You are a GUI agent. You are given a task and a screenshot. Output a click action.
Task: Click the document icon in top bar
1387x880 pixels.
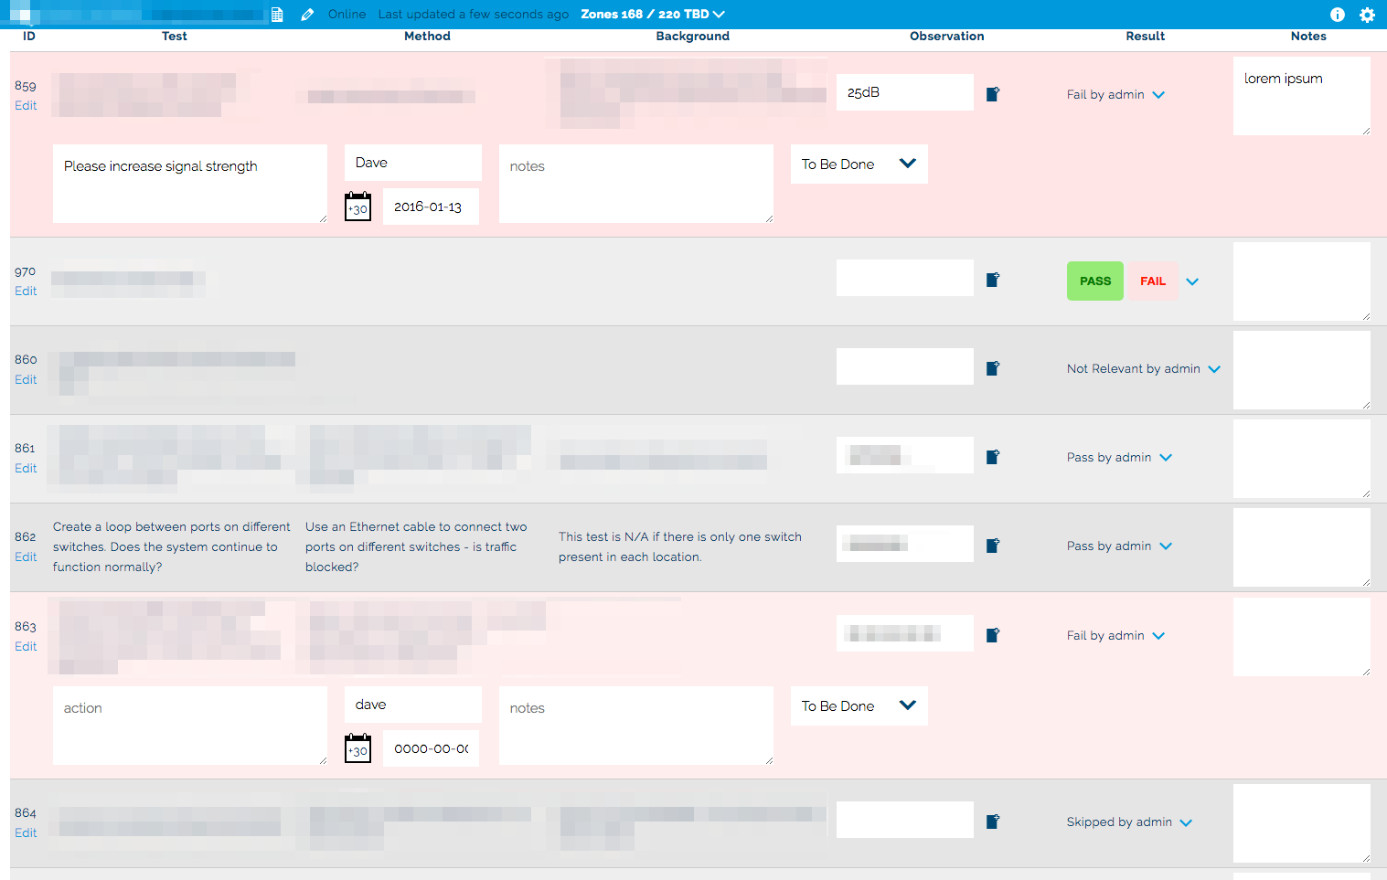[277, 15]
